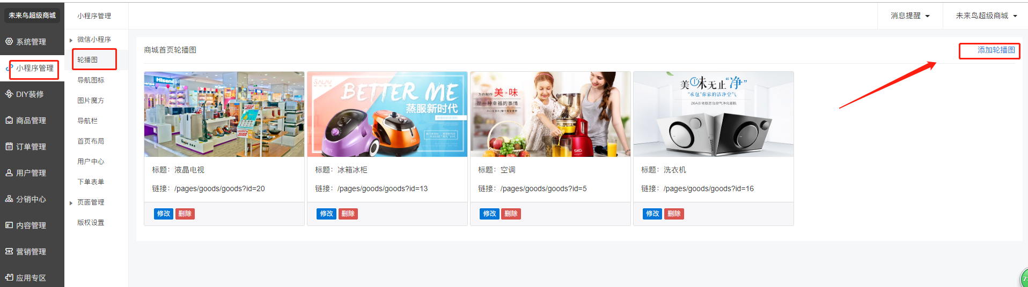Click the 分销中心 hierarchy icon

(9, 199)
